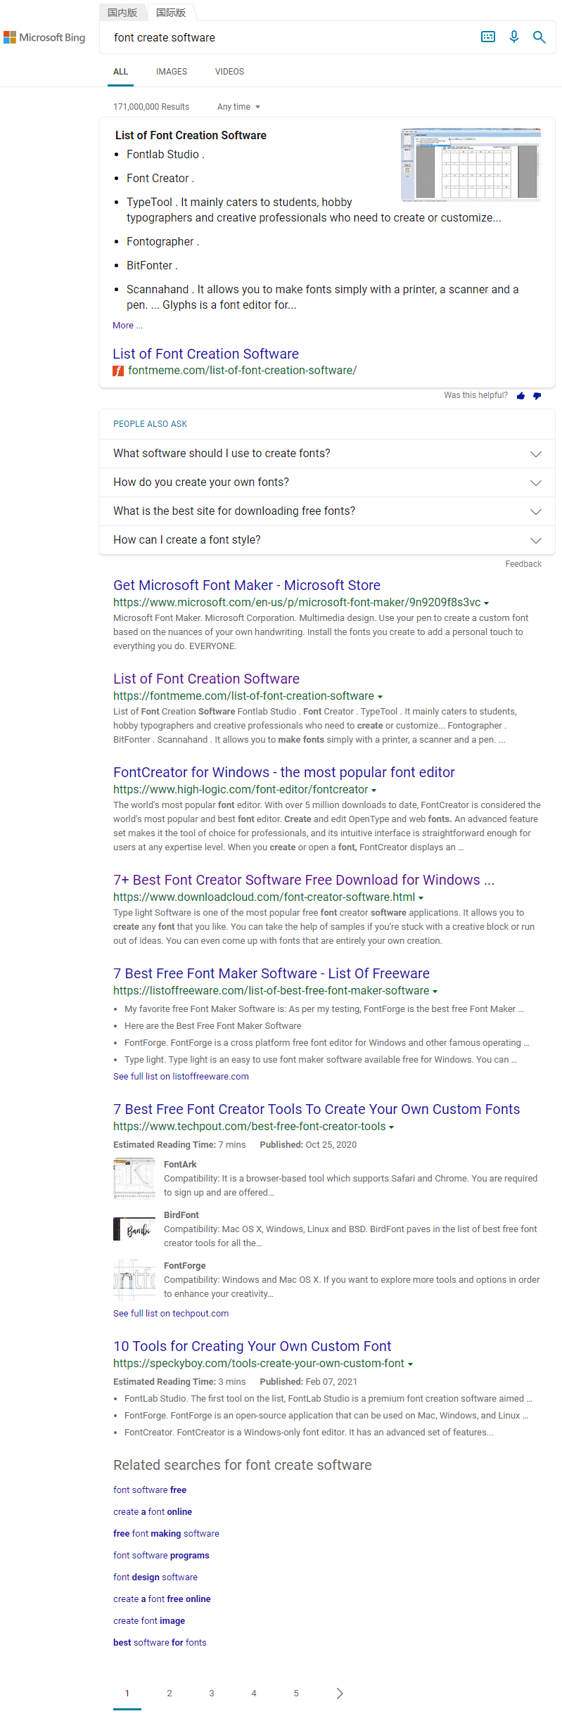Viewport: 562px width, 1716px height.
Task: Go to results page 2
Action: click(170, 1693)
